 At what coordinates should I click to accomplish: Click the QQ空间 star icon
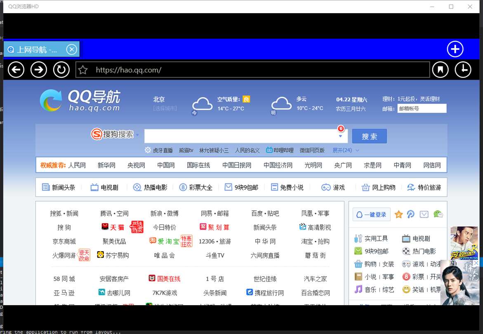tap(398, 214)
